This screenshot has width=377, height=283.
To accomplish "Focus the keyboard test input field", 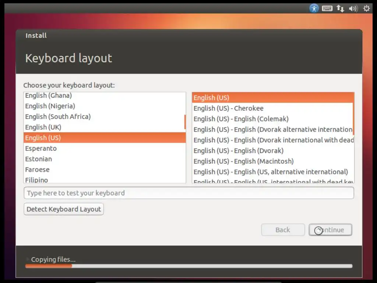I will (x=189, y=193).
